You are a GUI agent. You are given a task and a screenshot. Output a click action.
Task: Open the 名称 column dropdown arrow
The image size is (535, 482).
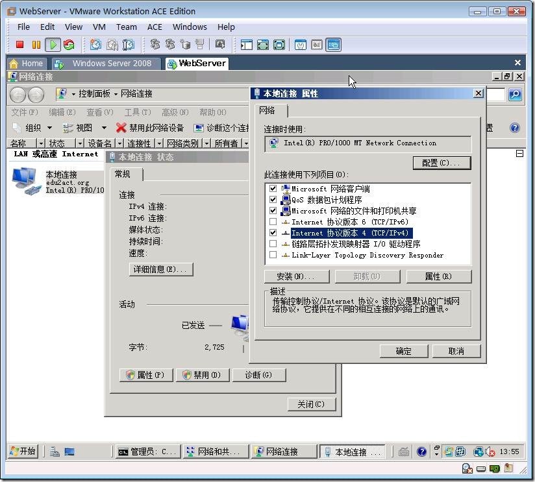pos(41,143)
